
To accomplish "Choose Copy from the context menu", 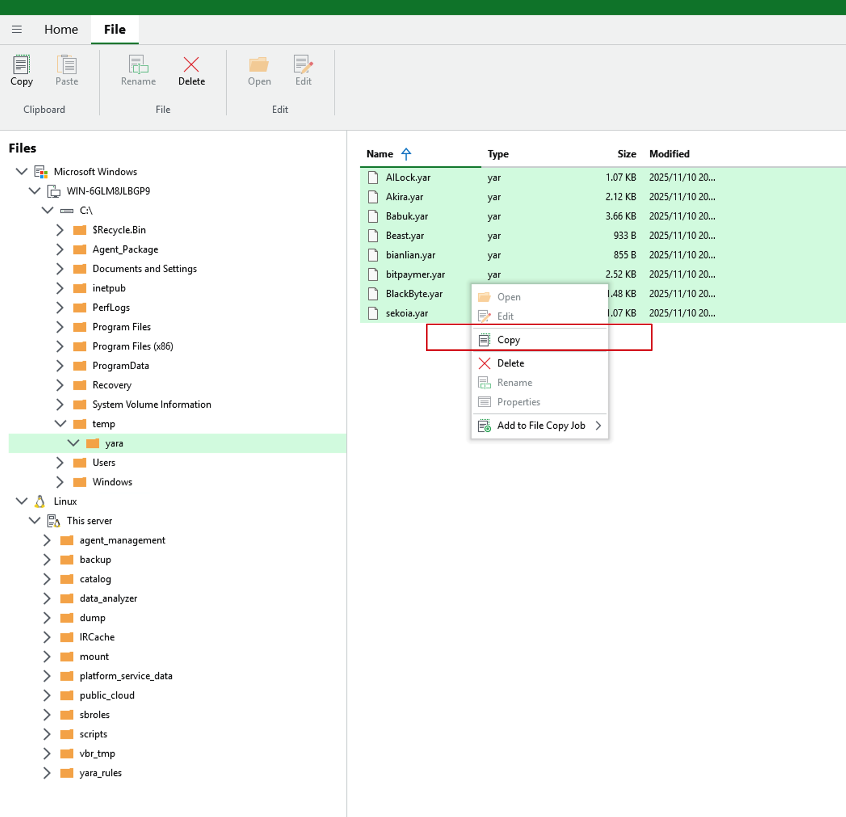I will [x=509, y=340].
